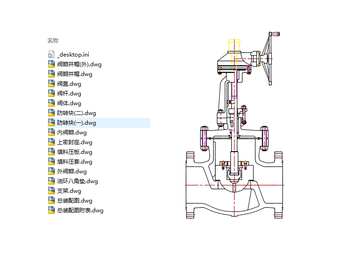Click the 填料压板.dwg file icon

click(51, 152)
